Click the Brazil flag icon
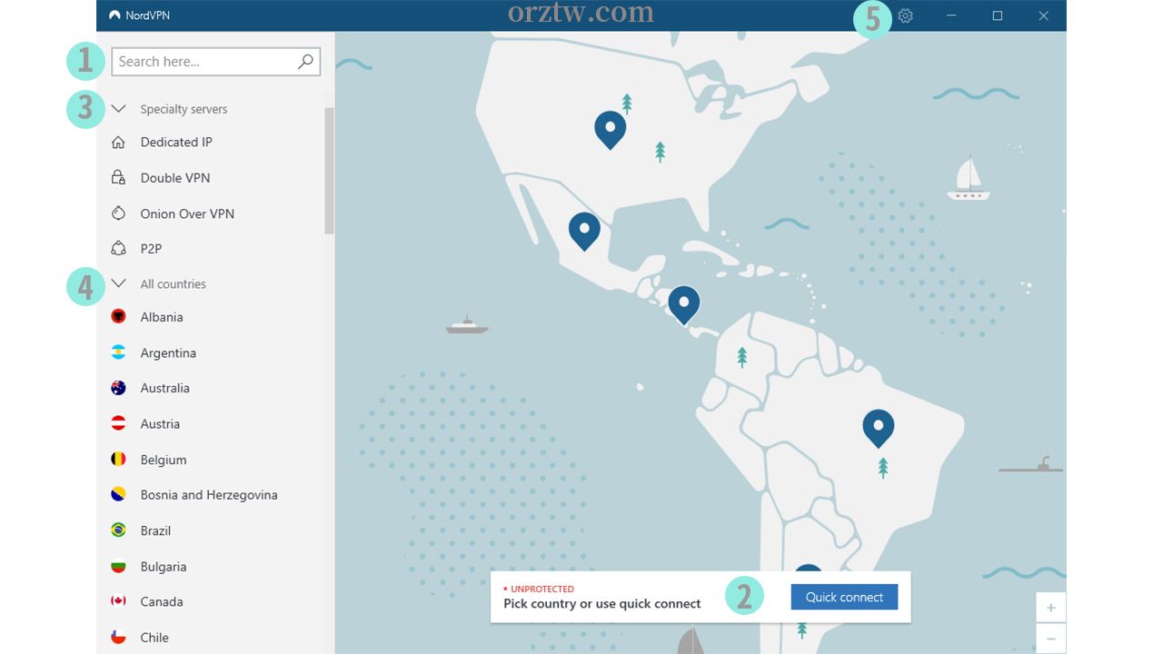1163x654 pixels. coord(118,530)
